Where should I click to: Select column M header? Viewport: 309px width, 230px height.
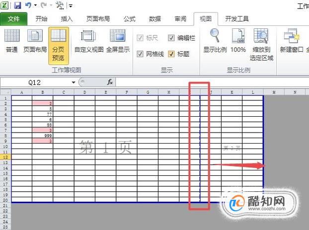tap(274, 92)
